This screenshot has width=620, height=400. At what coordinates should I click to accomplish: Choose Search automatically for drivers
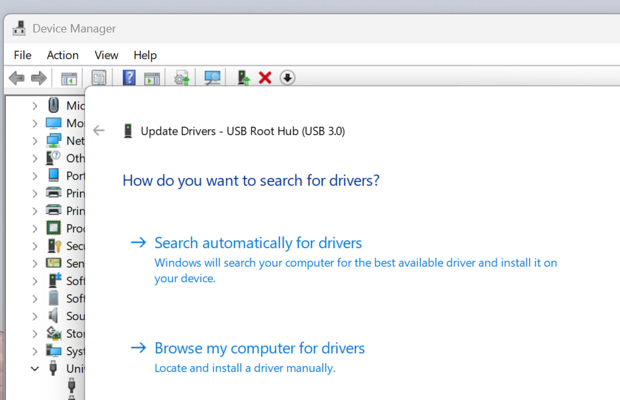(x=257, y=243)
